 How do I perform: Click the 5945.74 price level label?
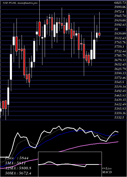120,16
